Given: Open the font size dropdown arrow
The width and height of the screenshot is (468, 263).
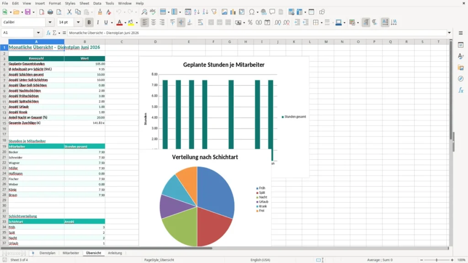Looking at the screenshot, I should point(78,22).
